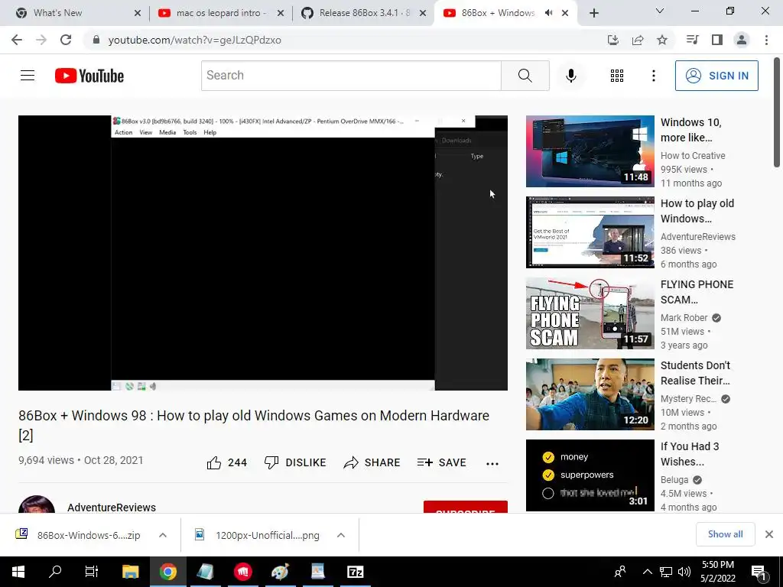
Task: Open Paint palette app in taskbar
Action: pyautogui.click(x=280, y=572)
